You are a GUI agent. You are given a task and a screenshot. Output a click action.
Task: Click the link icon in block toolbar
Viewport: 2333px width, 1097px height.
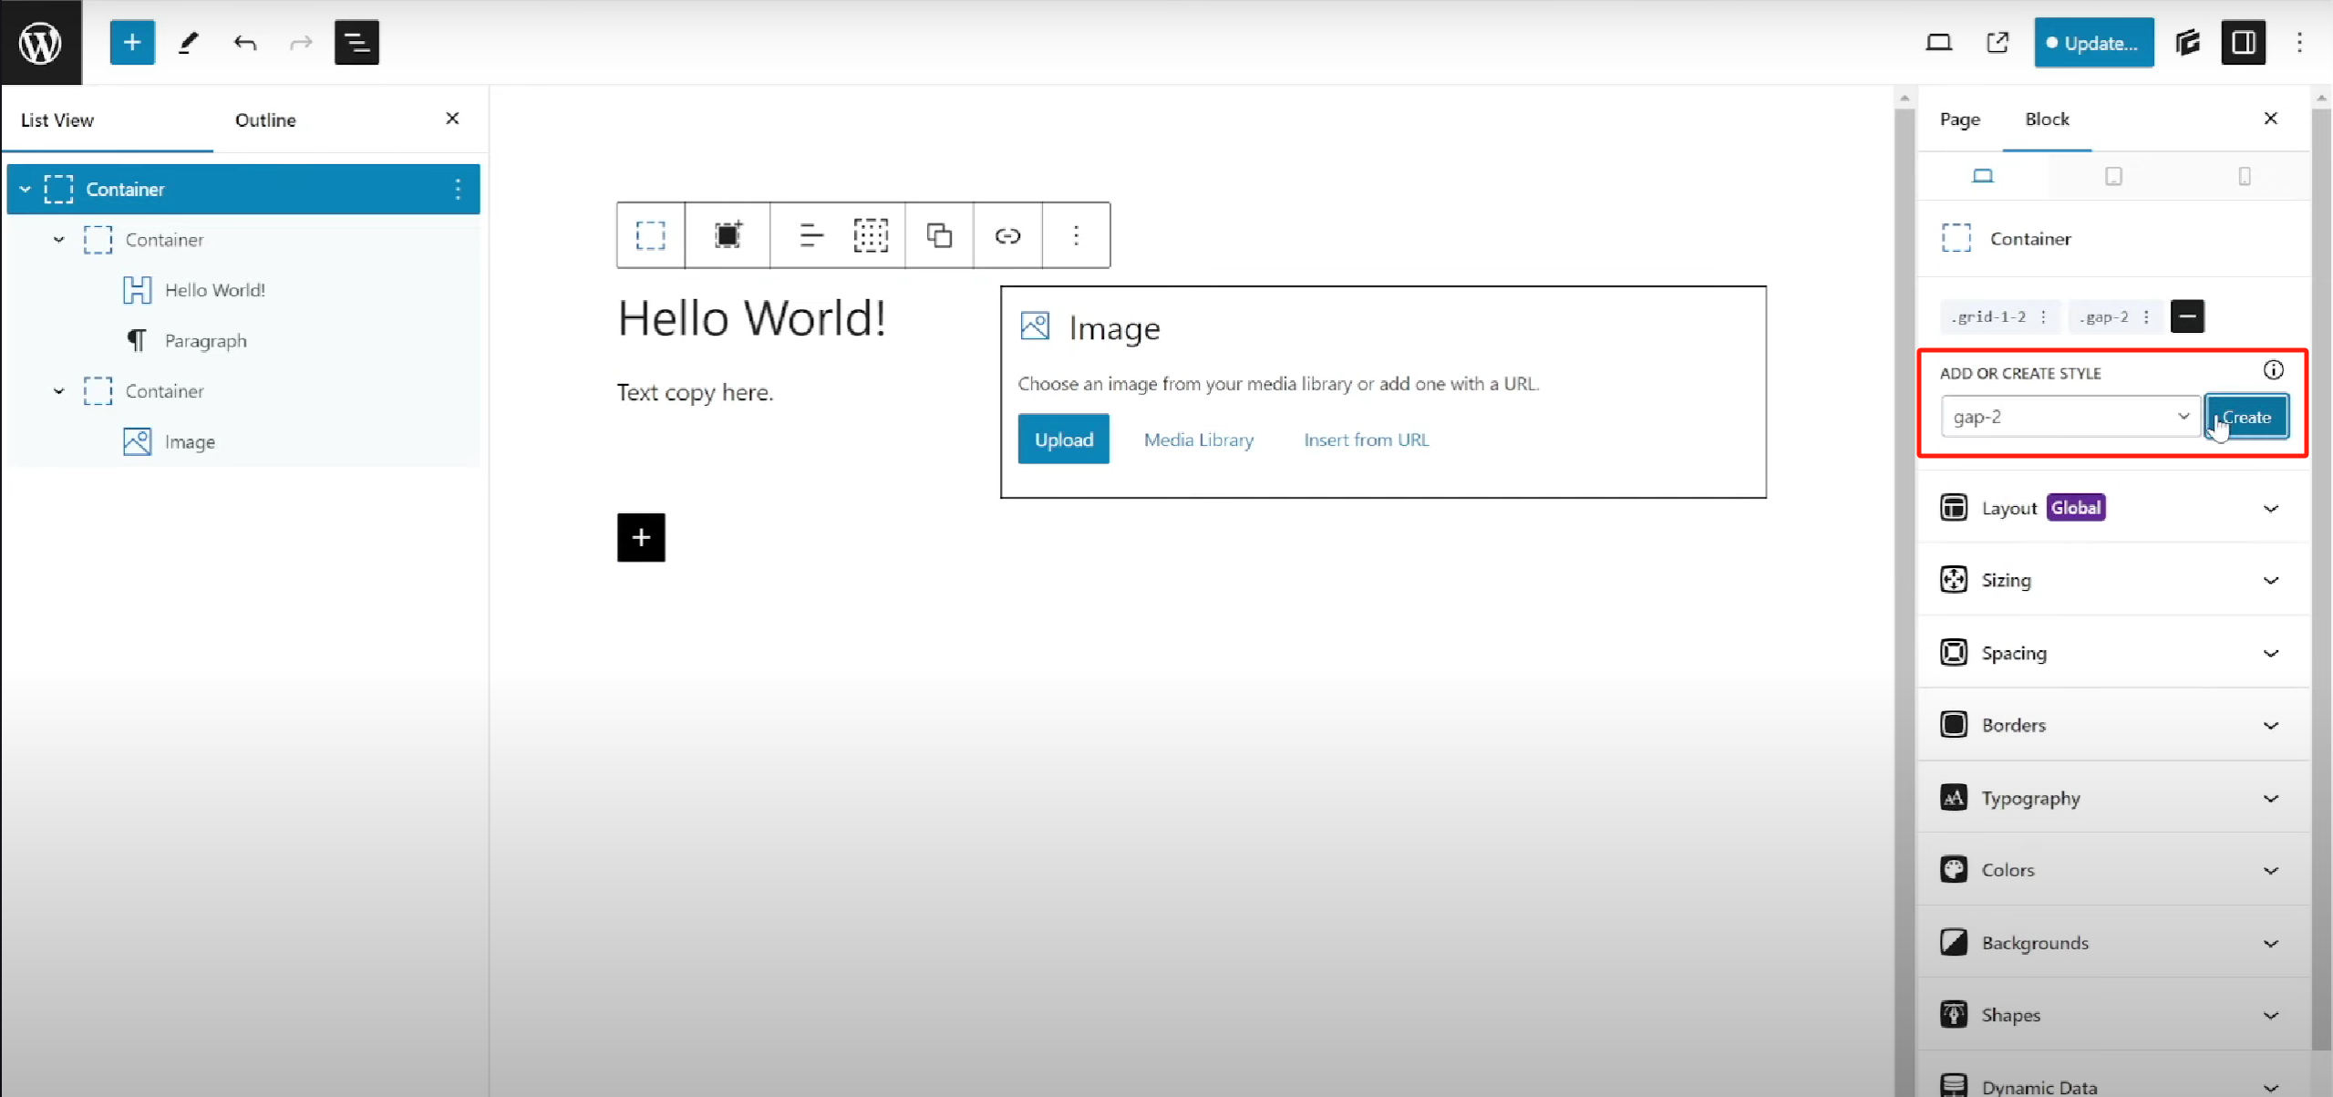(1006, 236)
